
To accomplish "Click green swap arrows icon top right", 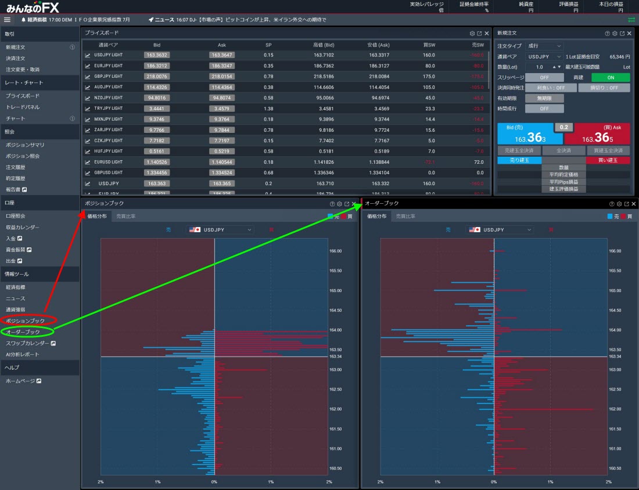I will [631, 20].
